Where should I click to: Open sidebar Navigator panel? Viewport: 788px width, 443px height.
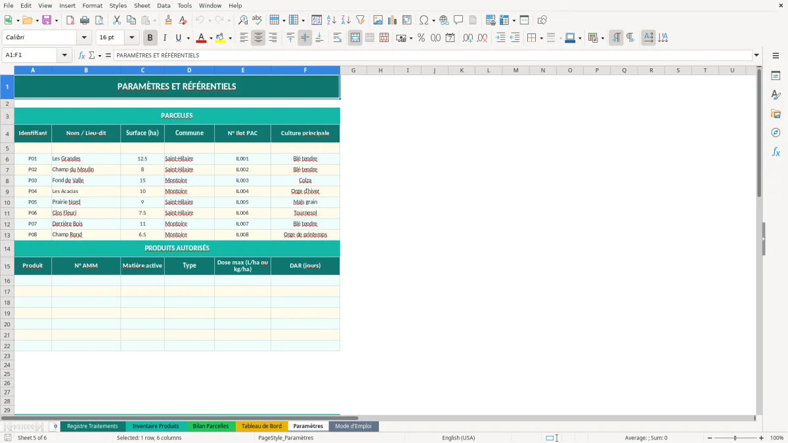pyautogui.click(x=776, y=133)
